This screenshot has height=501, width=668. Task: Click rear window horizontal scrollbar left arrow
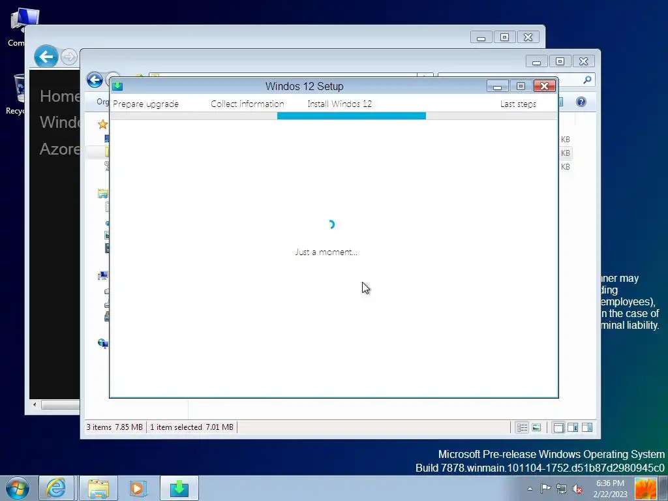[35, 404]
